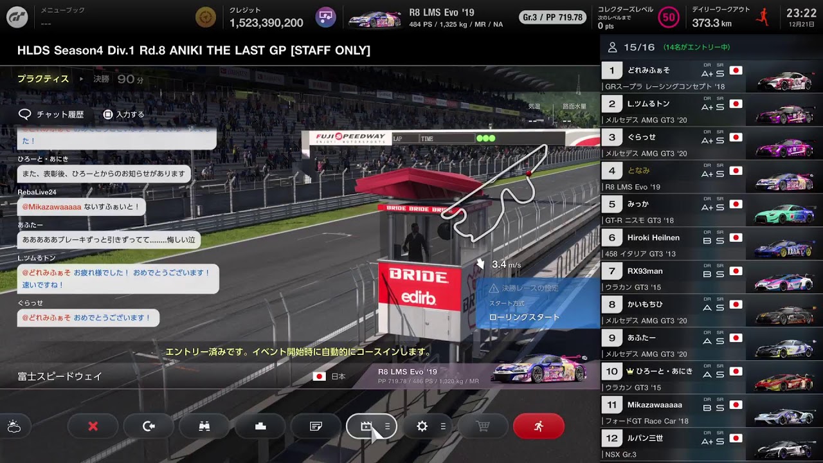Open spectate mode with the binoculars button
Image resolution: width=823 pixels, height=463 pixels.
pyautogui.click(x=204, y=426)
